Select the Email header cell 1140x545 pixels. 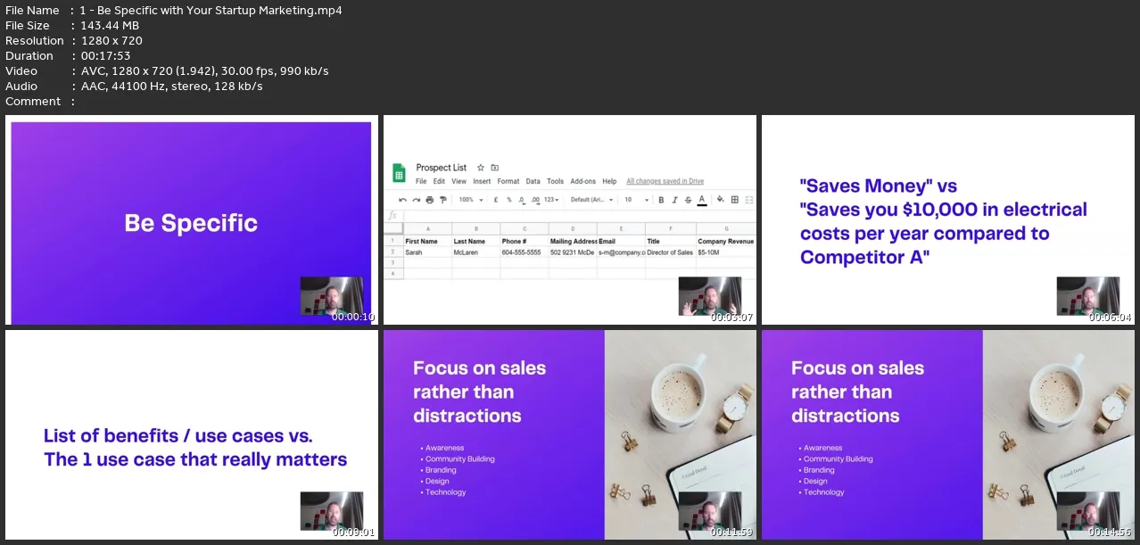click(x=621, y=241)
